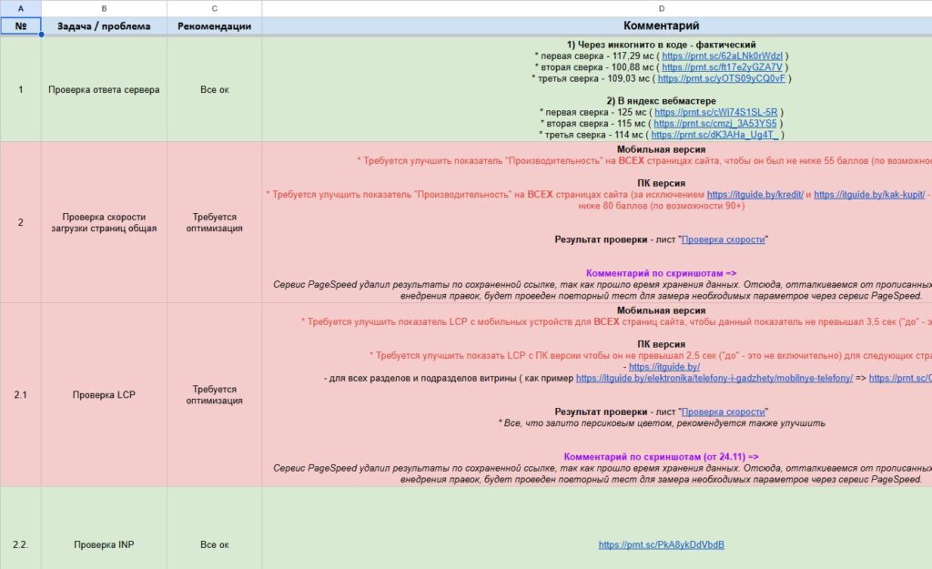Select 'Требуется оптимизация' in the LCP row
Screen dimensions: 932x569
tap(214, 395)
